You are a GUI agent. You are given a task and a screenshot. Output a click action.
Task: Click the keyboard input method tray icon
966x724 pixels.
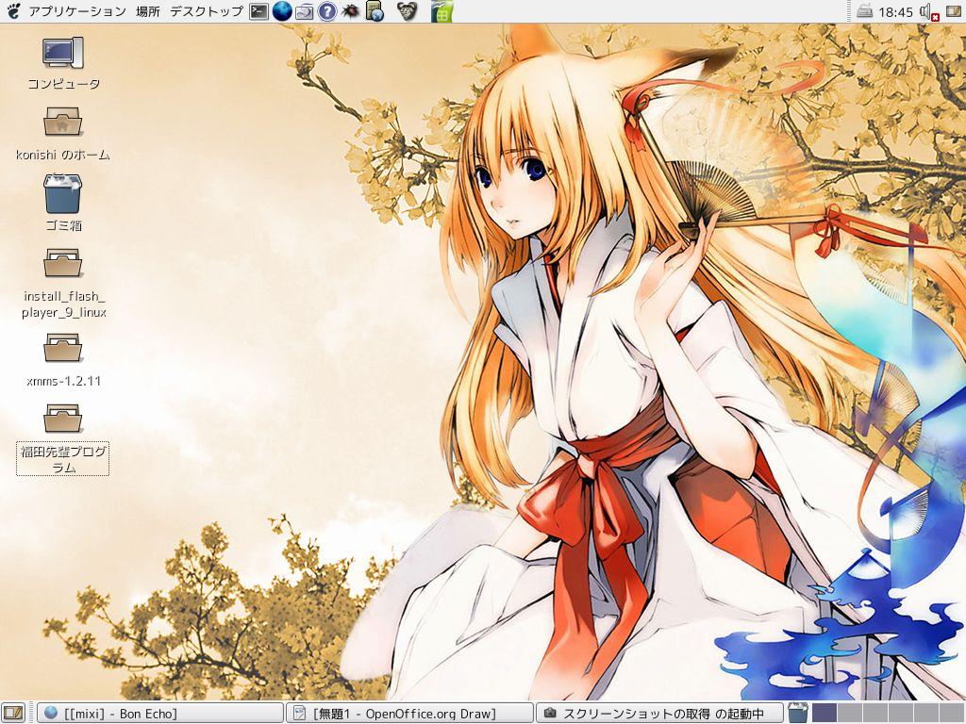[x=864, y=11]
